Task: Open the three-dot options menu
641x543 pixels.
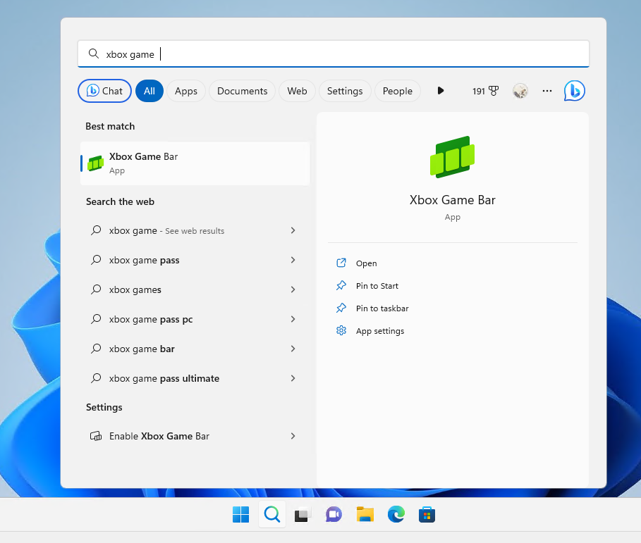Action: click(x=547, y=91)
